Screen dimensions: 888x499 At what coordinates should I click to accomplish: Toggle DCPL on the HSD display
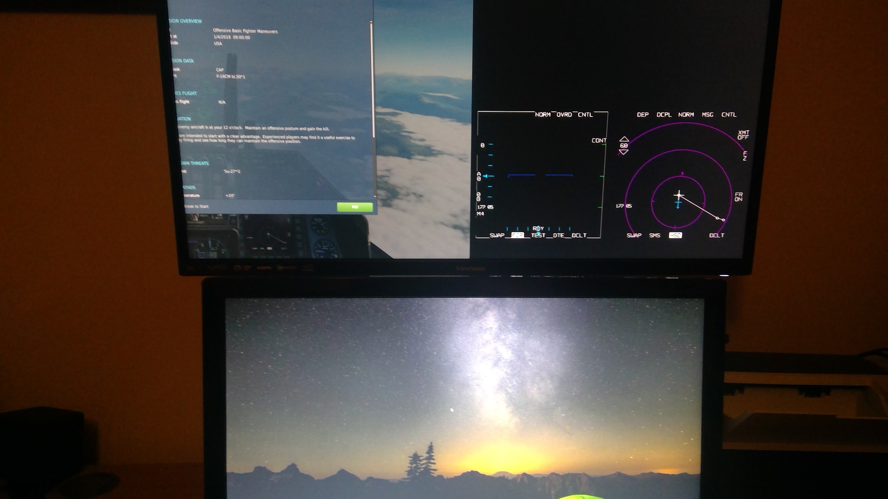click(x=664, y=115)
